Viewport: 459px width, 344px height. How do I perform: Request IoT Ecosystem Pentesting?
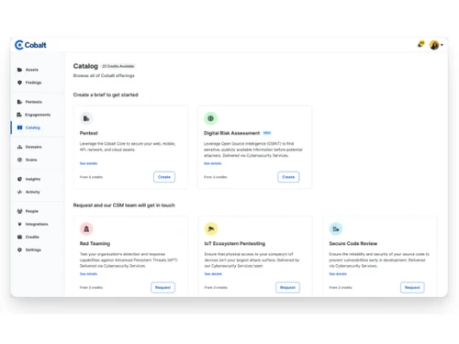point(287,287)
